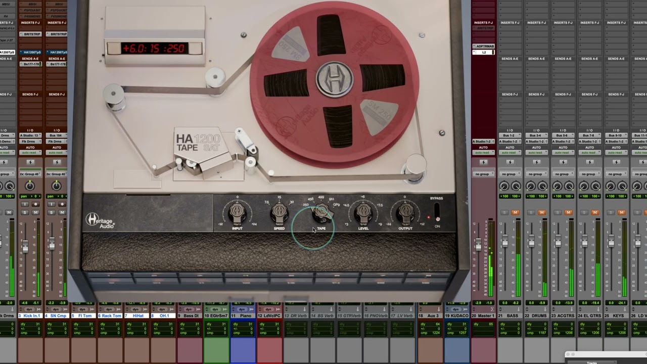Viewport: 647px width, 364px height.
Task: Mute the Kick In.1 track
Action: [35, 212]
